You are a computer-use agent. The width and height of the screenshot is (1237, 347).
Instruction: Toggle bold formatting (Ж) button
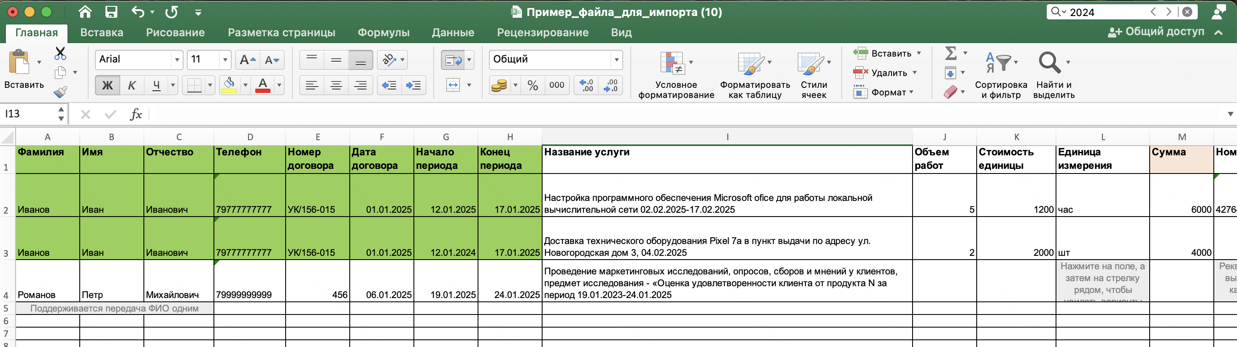pyautogui.click(x=107, y=86)
